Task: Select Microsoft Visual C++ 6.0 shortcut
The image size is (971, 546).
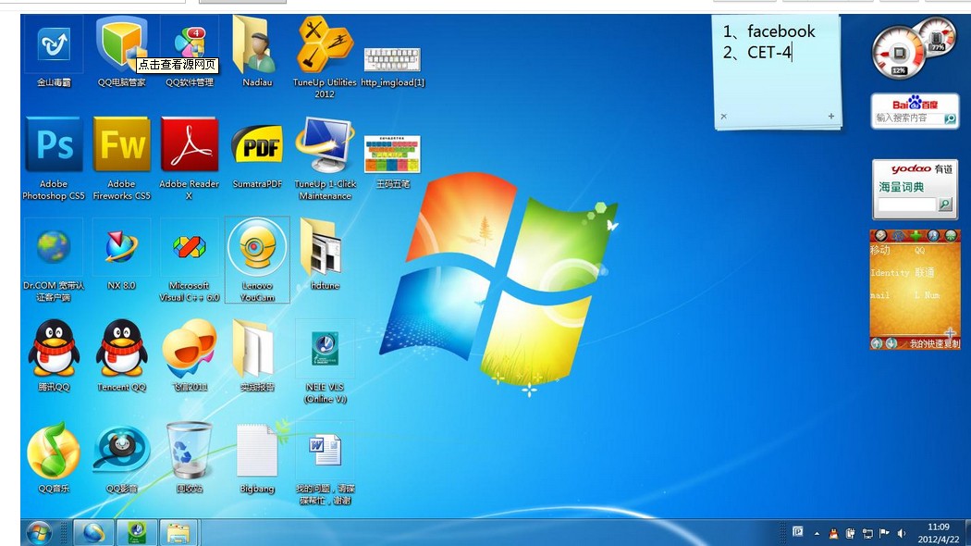Action: 189,248
